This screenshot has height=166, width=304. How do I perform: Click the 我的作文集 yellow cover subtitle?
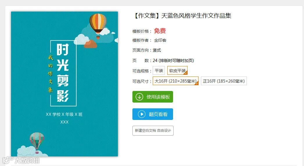[51, 74]
